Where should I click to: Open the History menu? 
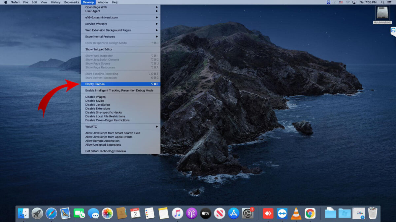point(55,2)
